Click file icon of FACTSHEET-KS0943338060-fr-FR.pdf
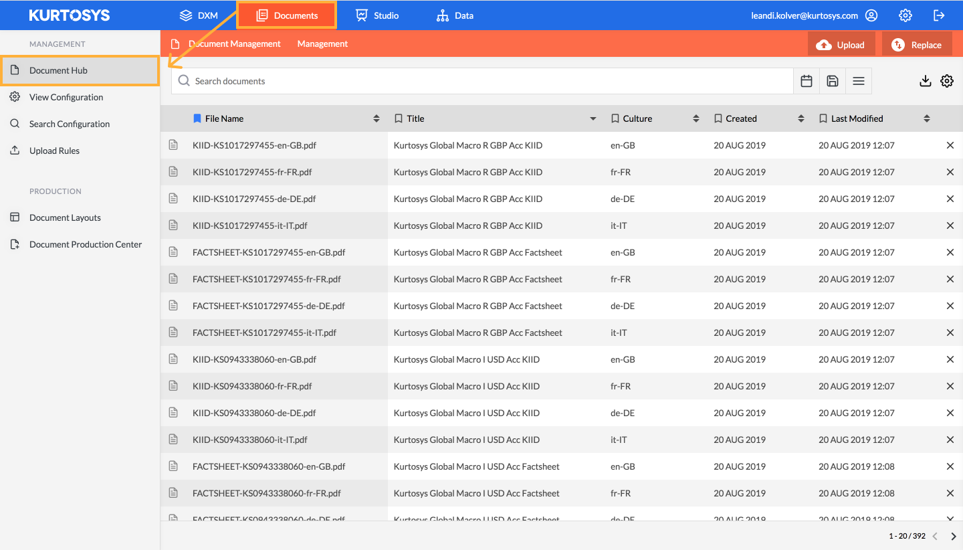 pyautogui.click(x=173, y=492)
